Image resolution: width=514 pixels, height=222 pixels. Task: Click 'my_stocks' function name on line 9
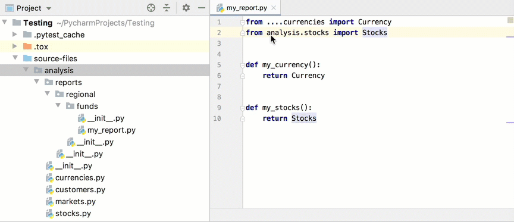click(x=281, y=108)
